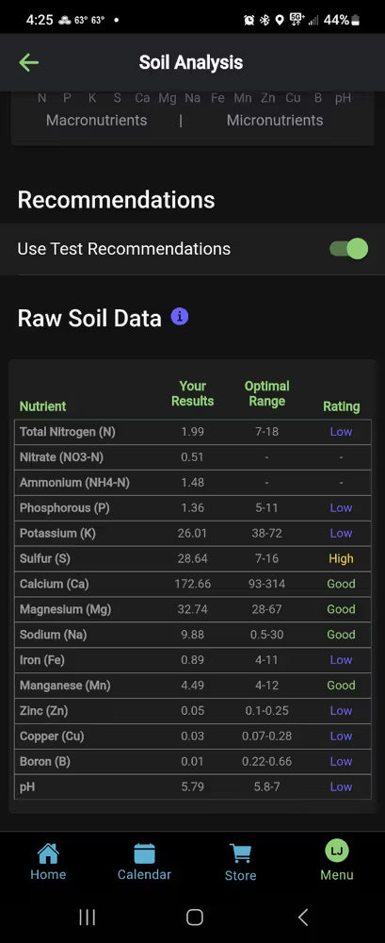Tap the Iron (Fe) Low rating

click(341, 660)
